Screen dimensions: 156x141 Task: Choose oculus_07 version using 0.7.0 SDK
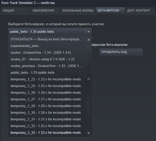[47, 59]
